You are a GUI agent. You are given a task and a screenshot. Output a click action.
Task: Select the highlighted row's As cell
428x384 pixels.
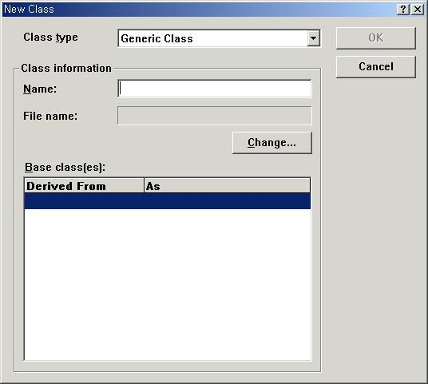tap(227, 201)
